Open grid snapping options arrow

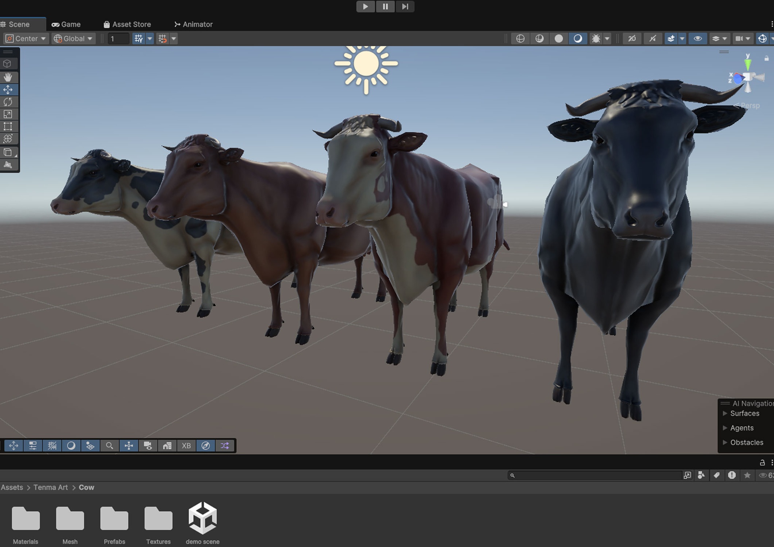point(150,38)
